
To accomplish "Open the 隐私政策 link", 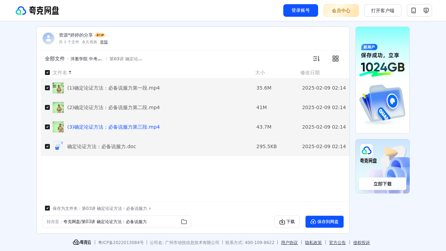I will (x=314, y=243).
